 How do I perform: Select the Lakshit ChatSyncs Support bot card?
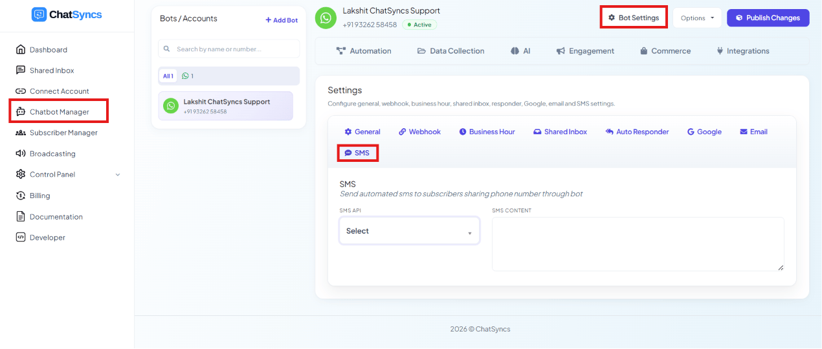tap(225, 106)
